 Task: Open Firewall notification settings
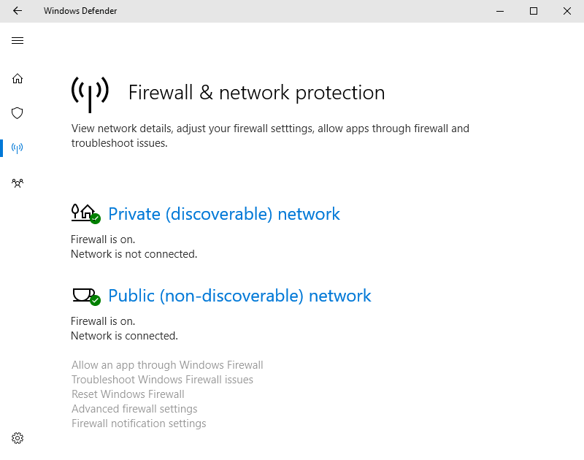[139, 423]
